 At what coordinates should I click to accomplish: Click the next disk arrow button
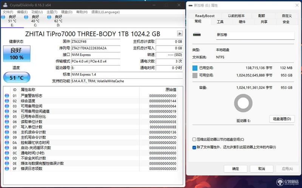[x=180, y=34]
